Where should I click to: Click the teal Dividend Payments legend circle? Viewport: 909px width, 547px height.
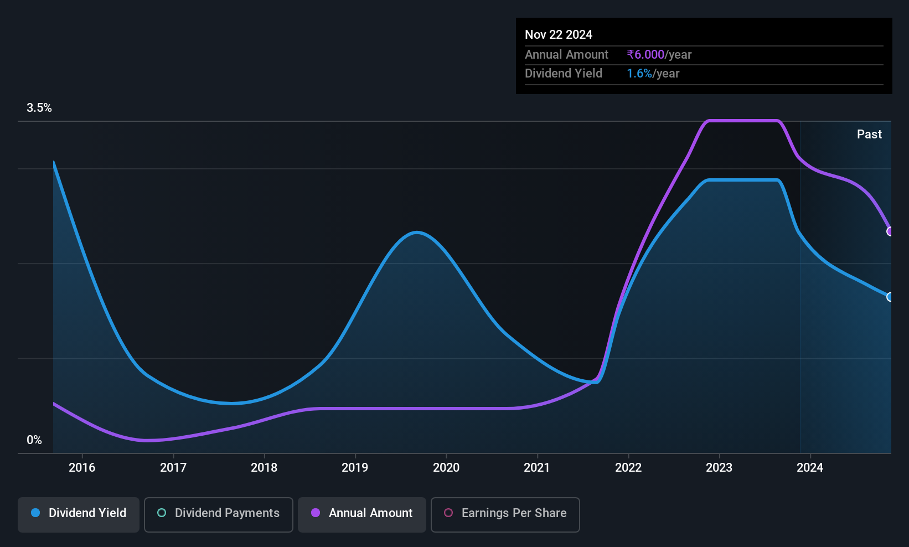[162, 513]
